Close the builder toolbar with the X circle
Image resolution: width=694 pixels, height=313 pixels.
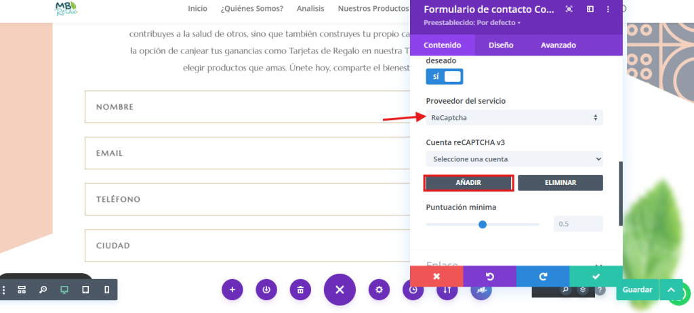340,290
